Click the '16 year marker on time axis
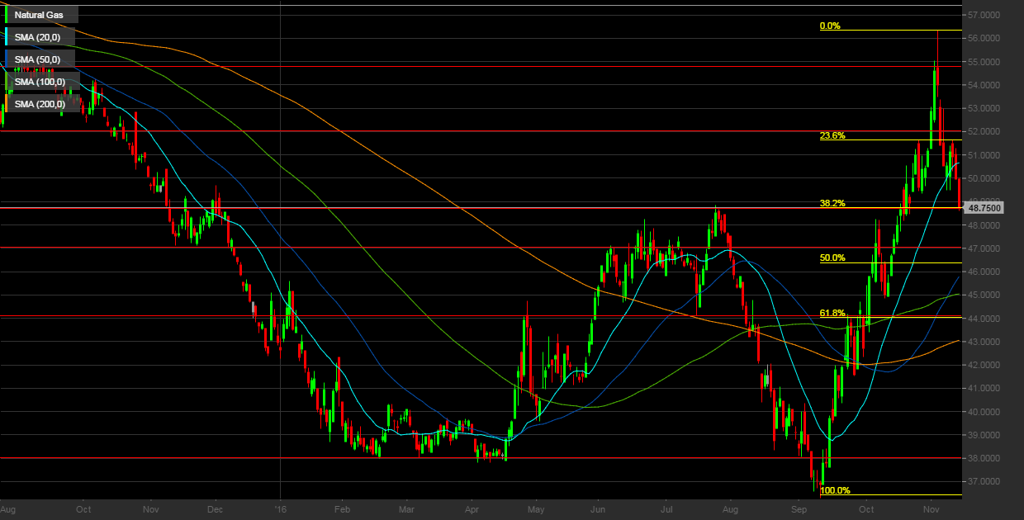The height and width of the screenshot is (520, 1024). click(x=282, y=511)
